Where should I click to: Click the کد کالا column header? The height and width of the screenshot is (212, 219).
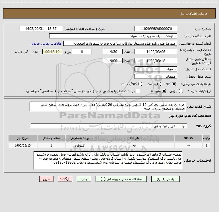pyautogui.click(x=188, y=138)
